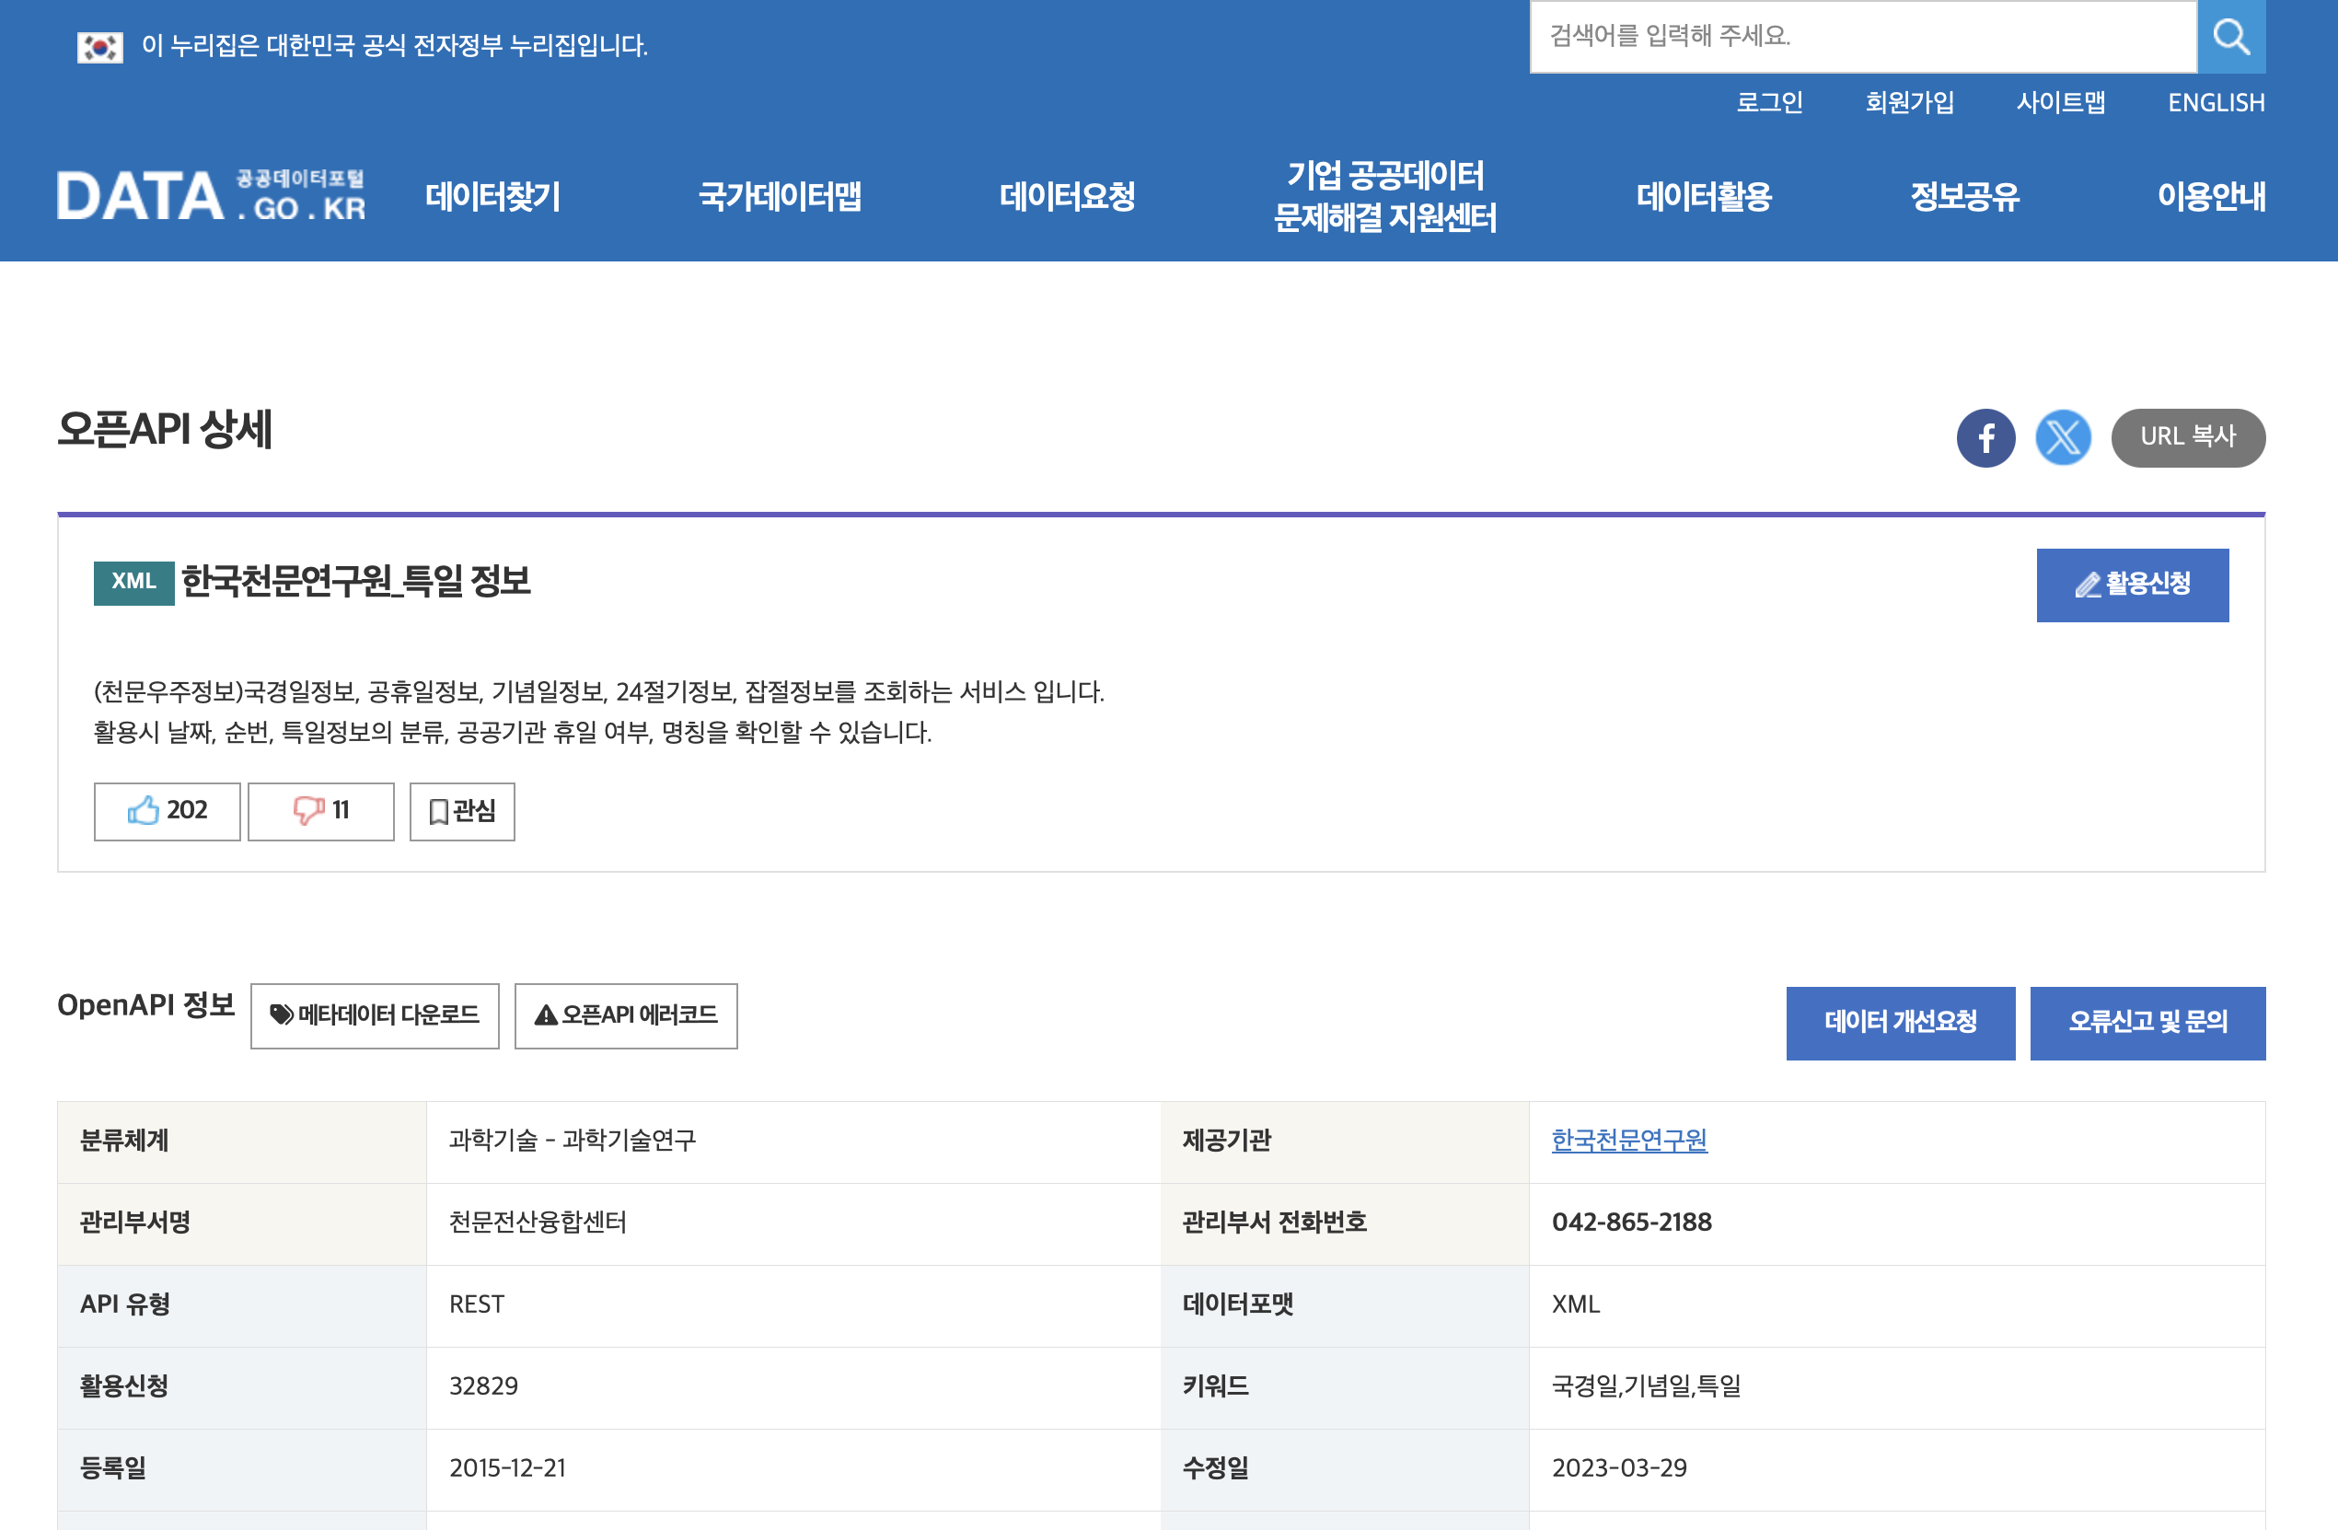Select department 천문전산융합센터

pos(538,1222)
